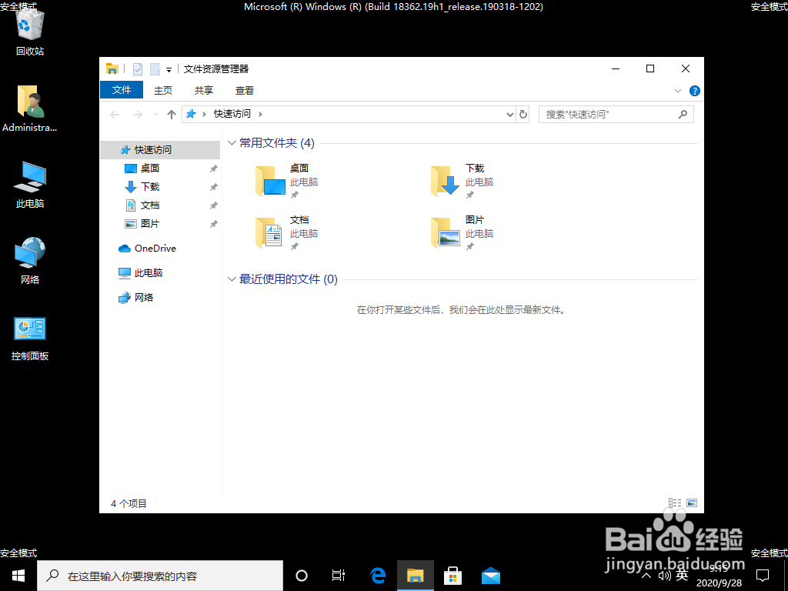Image resolution: width=788 pixels, height=591 pixels.
Task: Select the 桌面 folder in frequent folders
Action: point(286,181)
